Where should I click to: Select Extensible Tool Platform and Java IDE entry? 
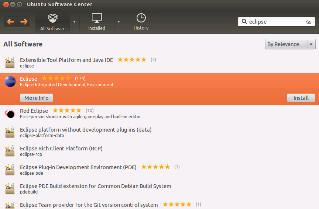[159, 62]
